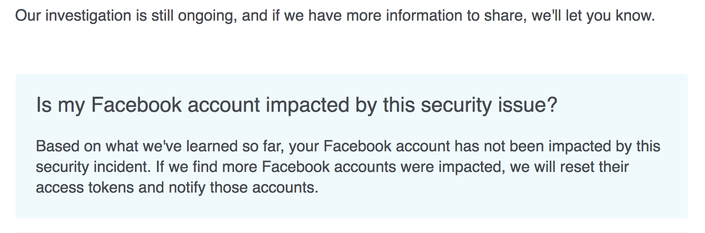Click the phrase "we'll let you know."
The height and width of the screenshot is (233, 705).
tap(593, 16)
